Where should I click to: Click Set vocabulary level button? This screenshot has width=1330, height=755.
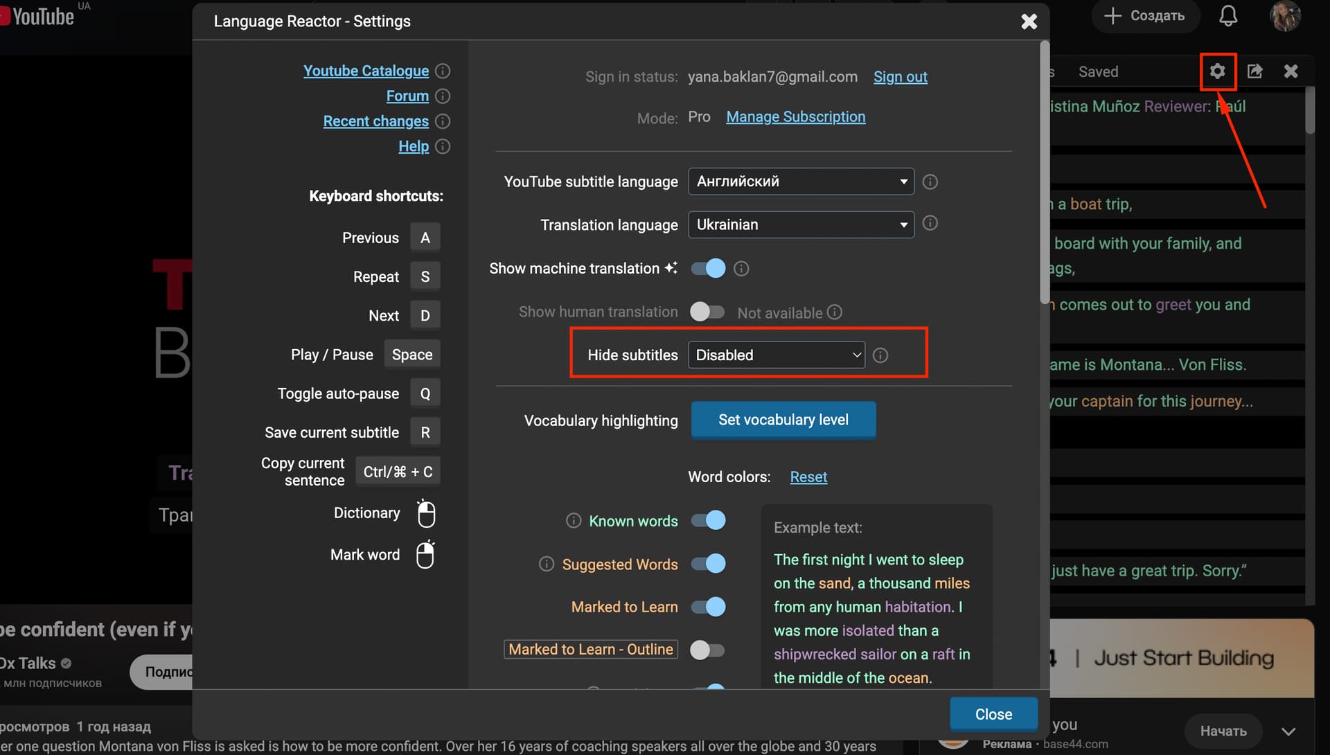click(783, 420)
